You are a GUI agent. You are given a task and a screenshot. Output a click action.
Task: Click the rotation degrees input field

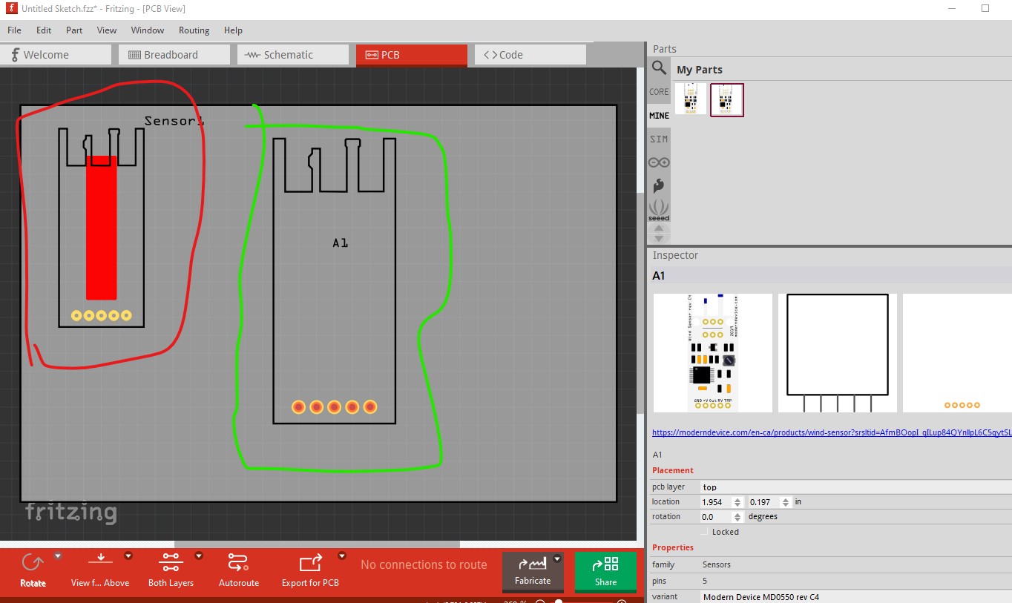(x=716, y=517)
